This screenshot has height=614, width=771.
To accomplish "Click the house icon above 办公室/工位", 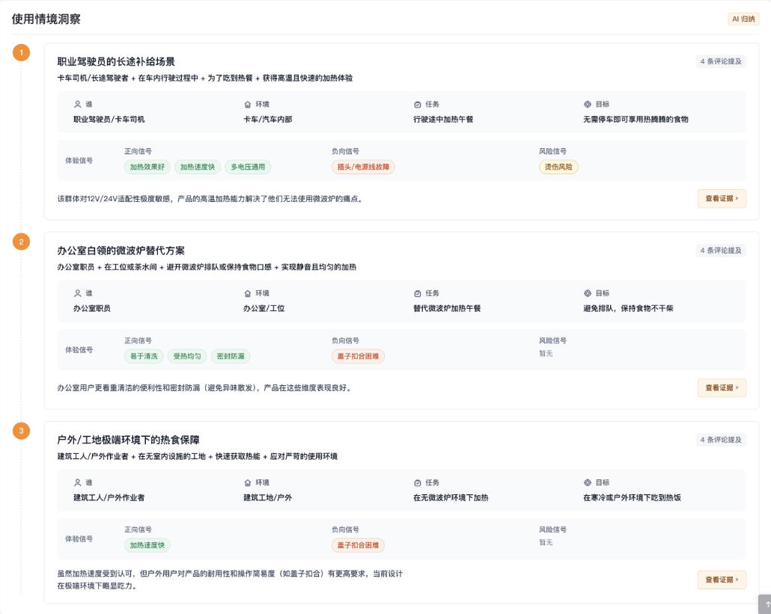I will click(248, 293).
